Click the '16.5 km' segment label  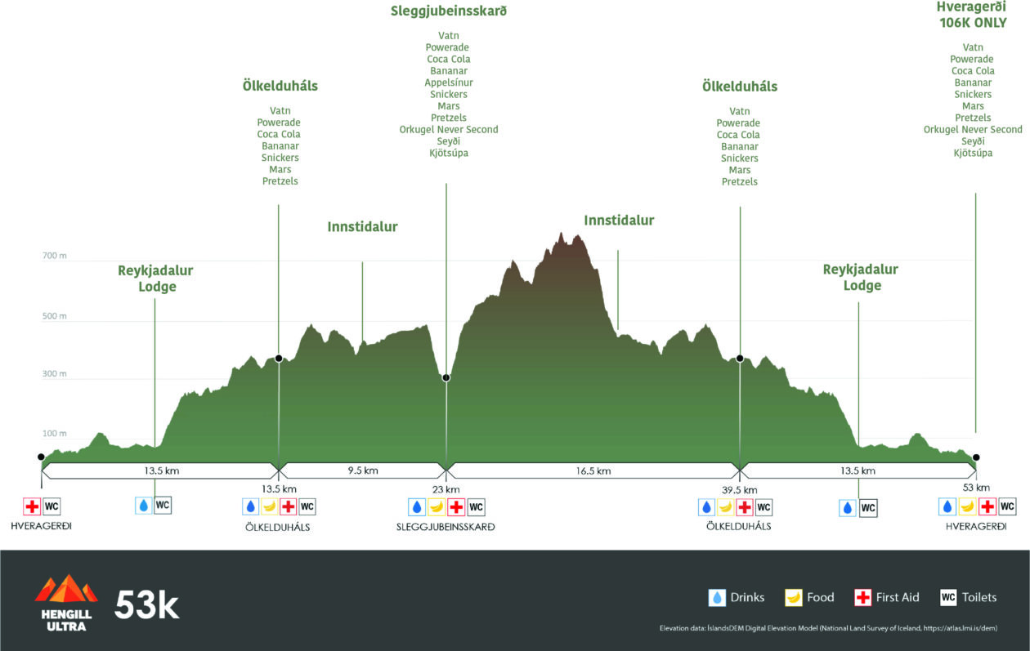(593, 470)
